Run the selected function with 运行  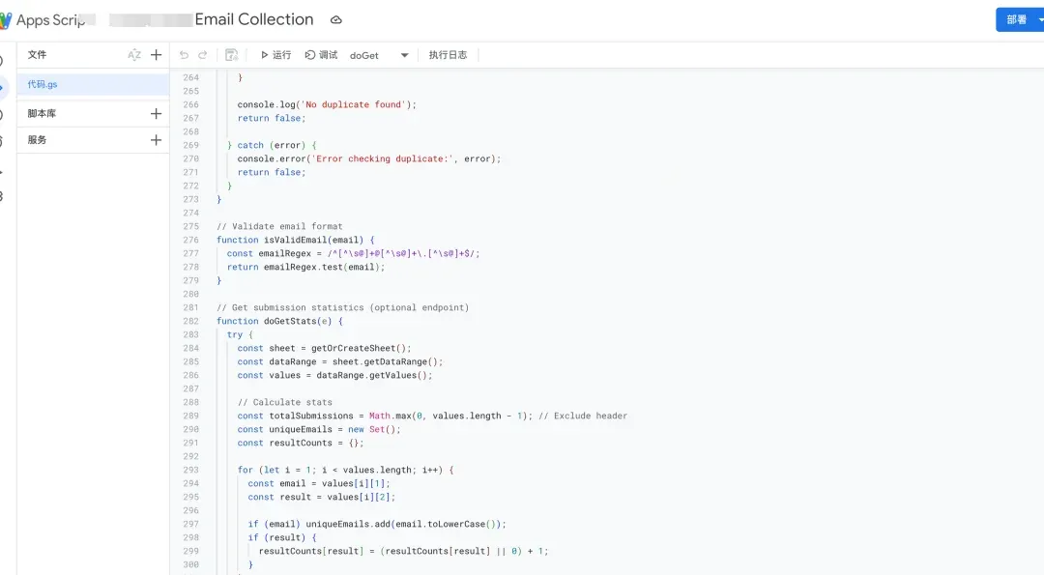click(x=275, y=55)
